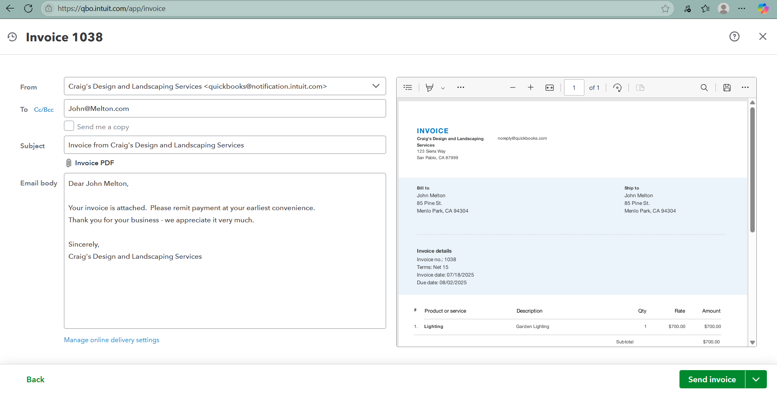Close the Invoice 1038 window
This screenshot has height=394, width=777.
click(763, 36)
